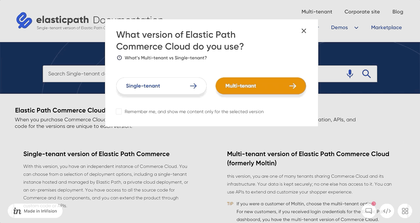Click the microphone voice search icon
This screenshot has height=223, width=420.
coord(350,74)
